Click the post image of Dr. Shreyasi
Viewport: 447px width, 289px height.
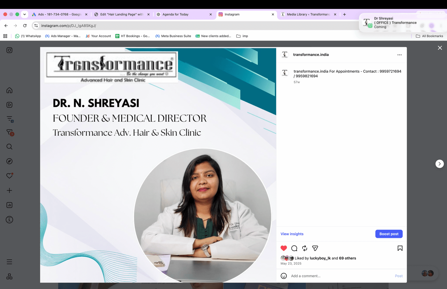[x=158, y=165]
